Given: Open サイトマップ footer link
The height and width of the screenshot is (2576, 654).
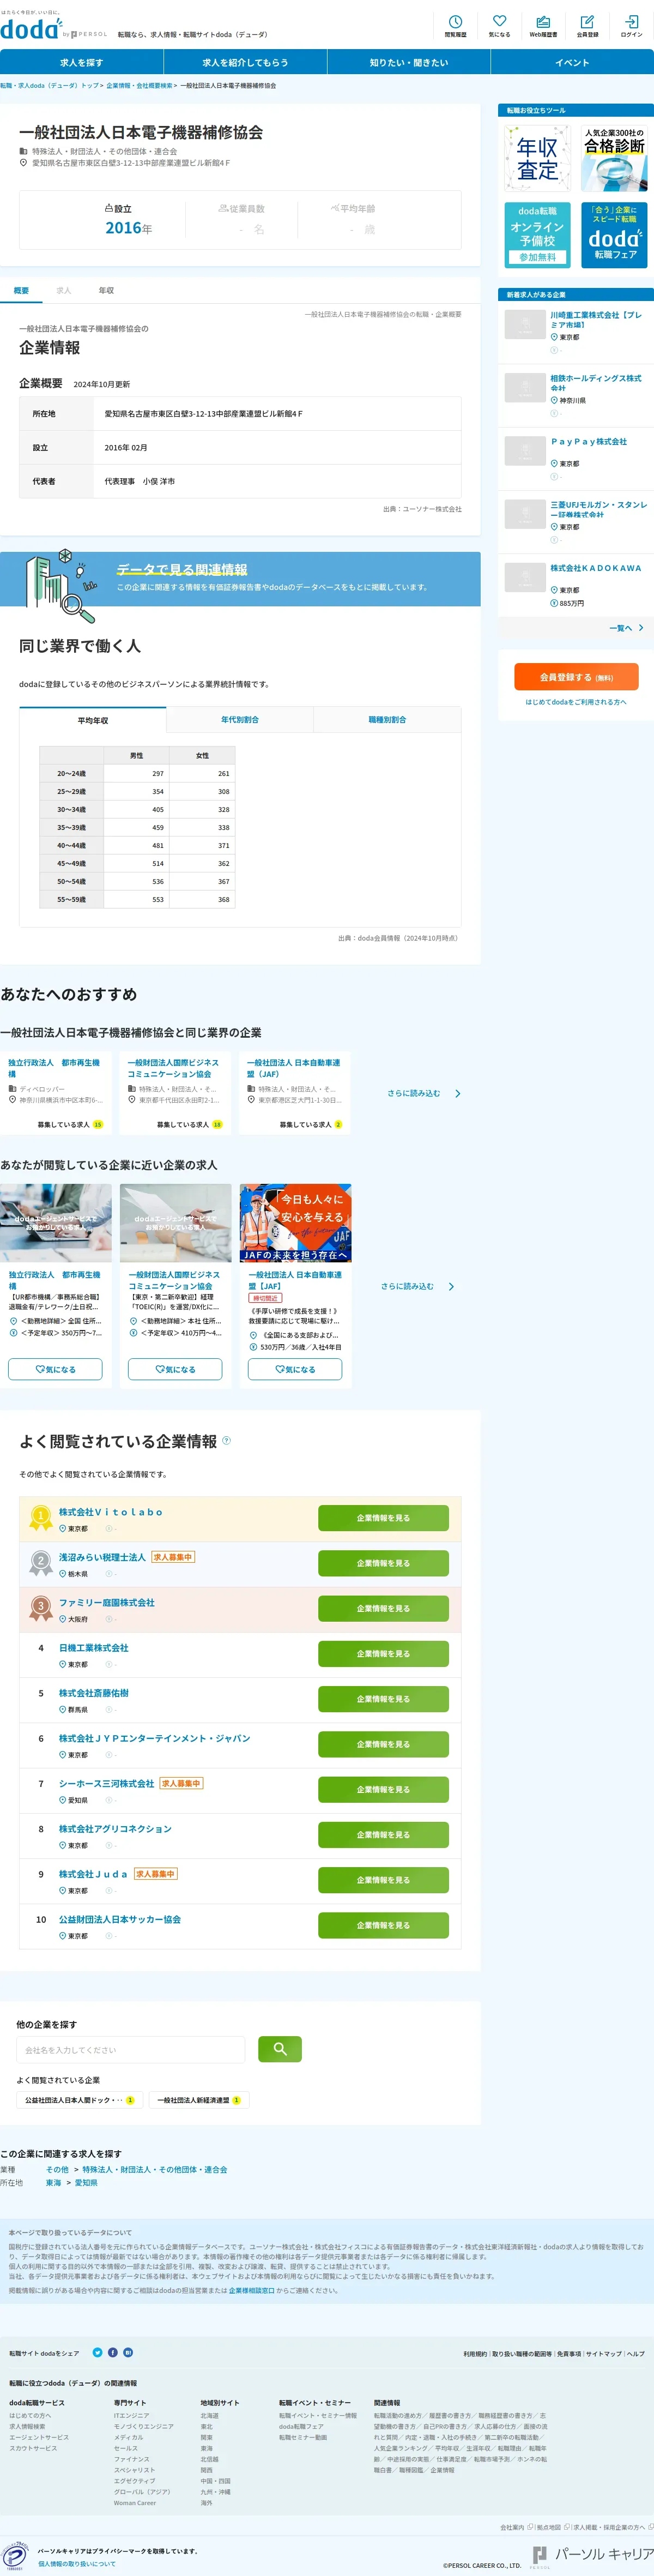Looking at the screenshot, I should point(603,2354).
